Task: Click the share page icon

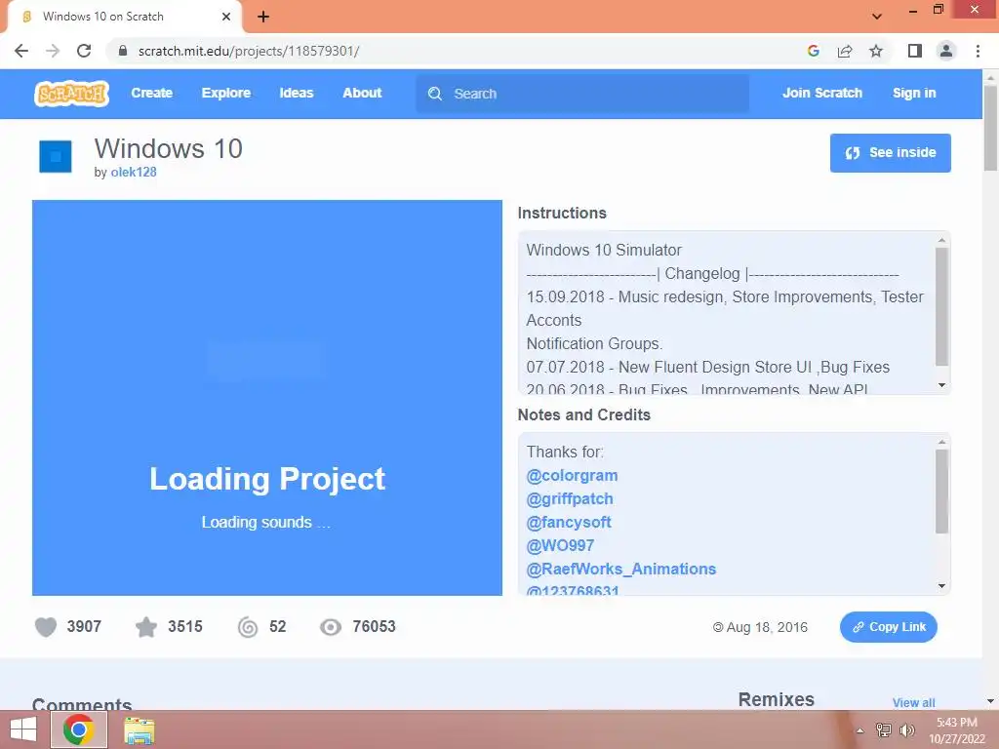Action: tap(845, 51)
